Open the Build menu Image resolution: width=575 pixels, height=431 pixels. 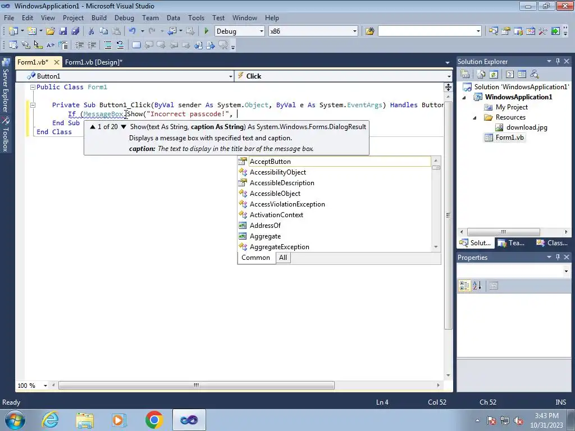(99, 17)
